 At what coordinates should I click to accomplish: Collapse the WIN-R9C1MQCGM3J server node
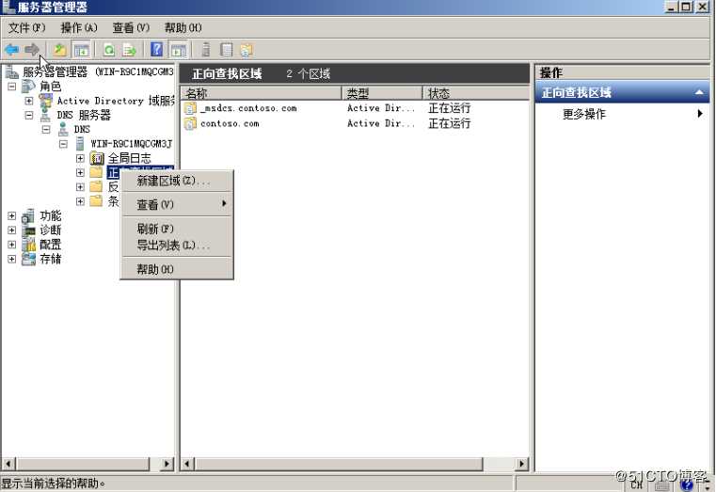63,144
